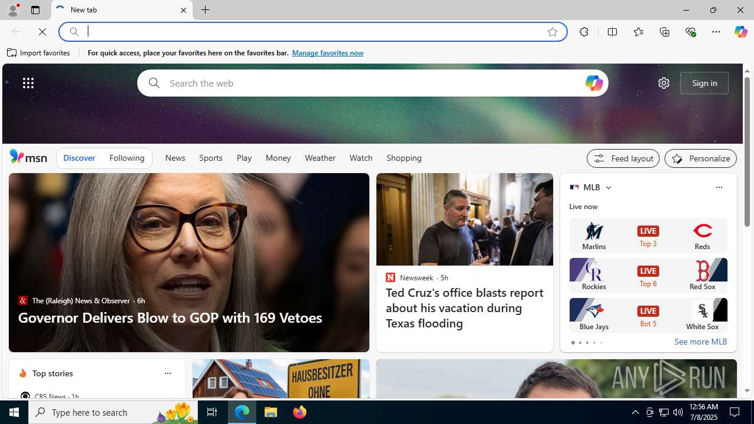Open more options for MLB card

719,187
